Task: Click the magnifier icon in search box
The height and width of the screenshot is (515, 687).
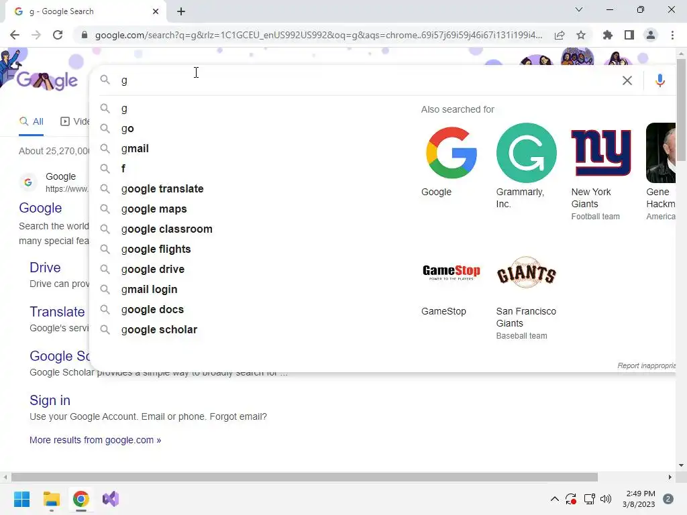Action: [x=105, y=79]
